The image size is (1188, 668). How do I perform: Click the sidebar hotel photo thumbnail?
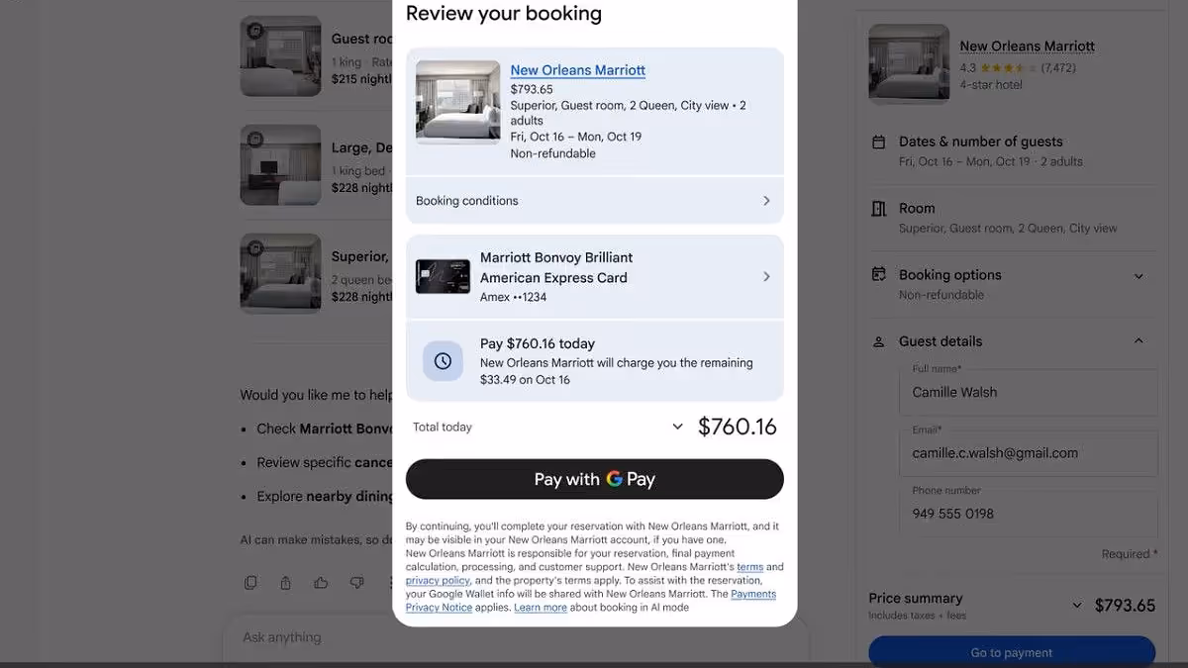[909, 64]
